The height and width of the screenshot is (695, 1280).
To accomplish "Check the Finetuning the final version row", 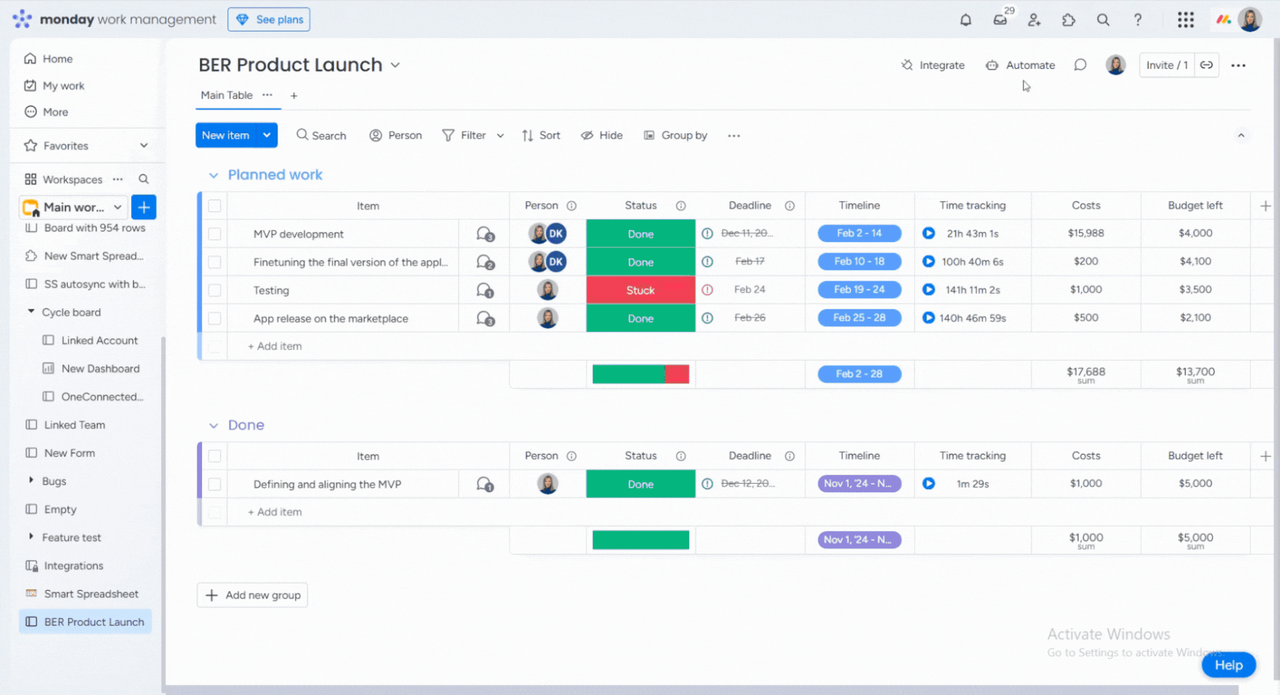I will point(214,262).
